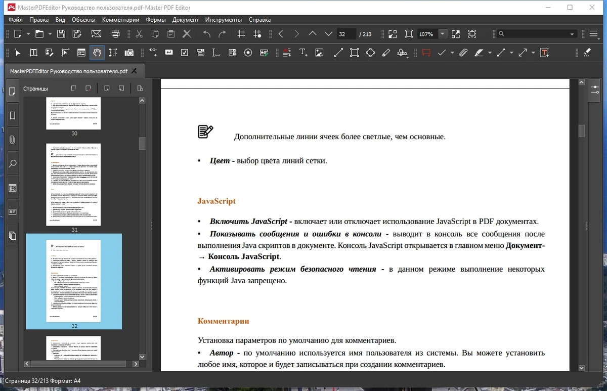Open the Правка menu
The image size is (607, 391).
point(39,20)
